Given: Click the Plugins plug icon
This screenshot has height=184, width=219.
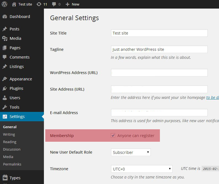Looking at the screenshot, I should tap(5, 88).
